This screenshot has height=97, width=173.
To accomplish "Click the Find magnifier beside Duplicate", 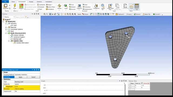I will coord(10,8).
